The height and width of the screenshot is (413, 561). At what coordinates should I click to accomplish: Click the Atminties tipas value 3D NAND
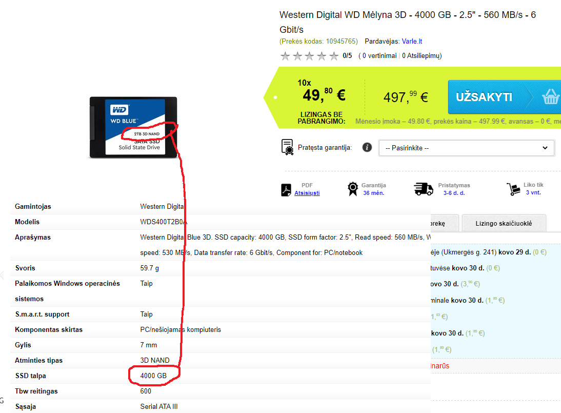coord(155,360)
